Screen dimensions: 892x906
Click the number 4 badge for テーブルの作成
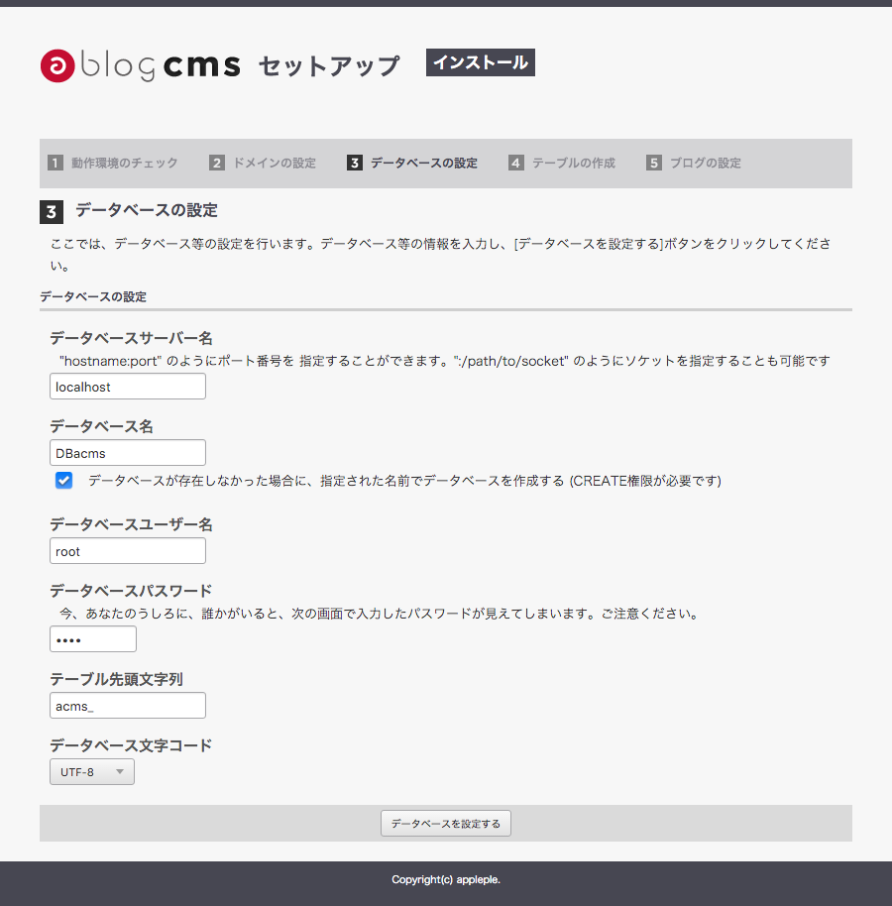pos(515,163)
